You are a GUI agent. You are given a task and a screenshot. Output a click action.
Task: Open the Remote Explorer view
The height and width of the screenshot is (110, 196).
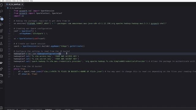point(2,37)
